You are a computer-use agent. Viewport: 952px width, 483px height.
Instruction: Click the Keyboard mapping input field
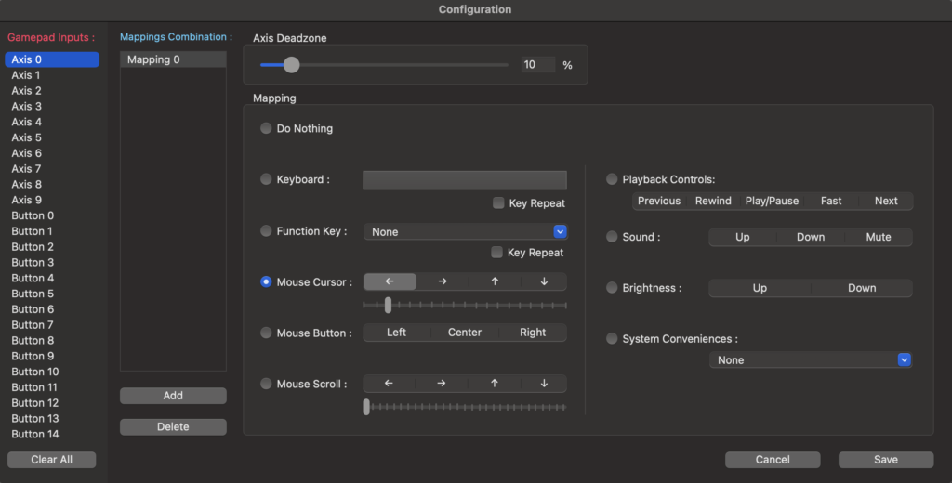[x=464, y=180]
